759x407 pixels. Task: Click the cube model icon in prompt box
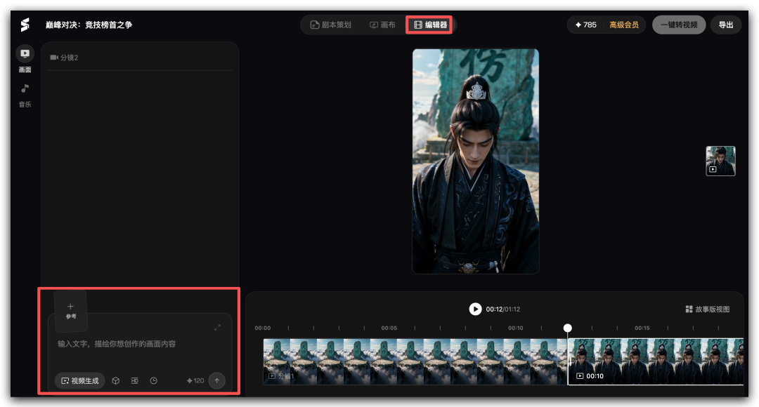tap(116, 381)
